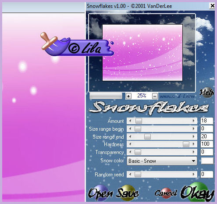Click the Cancel button

click(x=166, y=193)
